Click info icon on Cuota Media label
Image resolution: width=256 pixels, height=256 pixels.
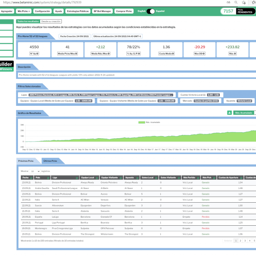[173, 54]
